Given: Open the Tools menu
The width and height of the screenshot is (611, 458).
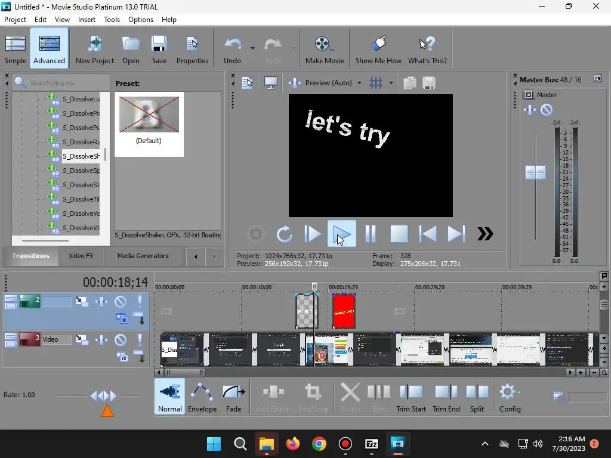Looking at the screenshot, I should click(x=112, y=20).
